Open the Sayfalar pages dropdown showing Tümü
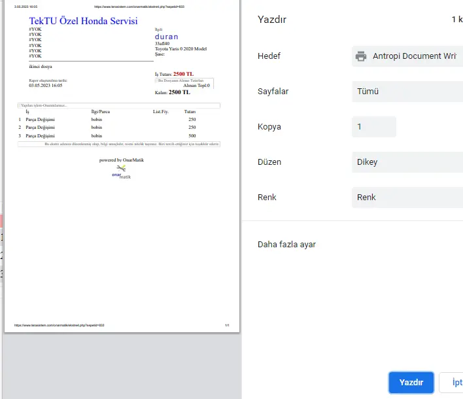 point(407,92)
